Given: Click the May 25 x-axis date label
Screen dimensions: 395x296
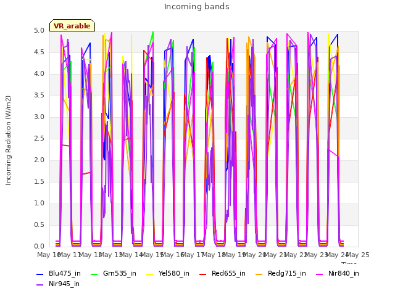Looking at the screenshot, I should [x=358, y=255].
